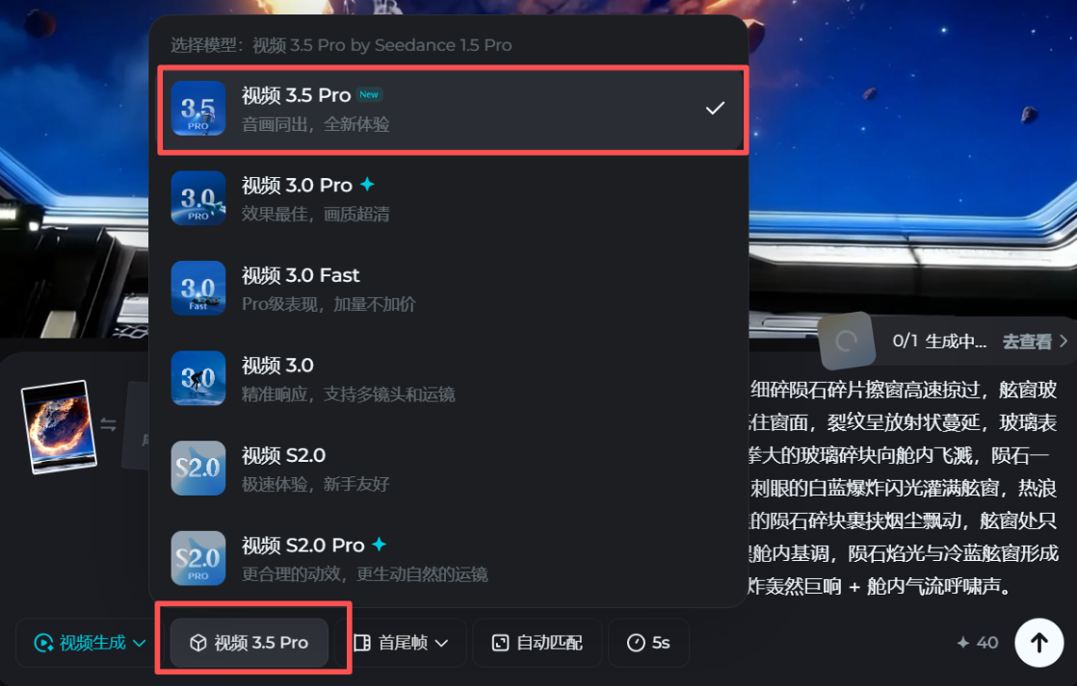The image size is (1077, 686).
Task: Swap first and last frame arrows icon
Action: 109,424
